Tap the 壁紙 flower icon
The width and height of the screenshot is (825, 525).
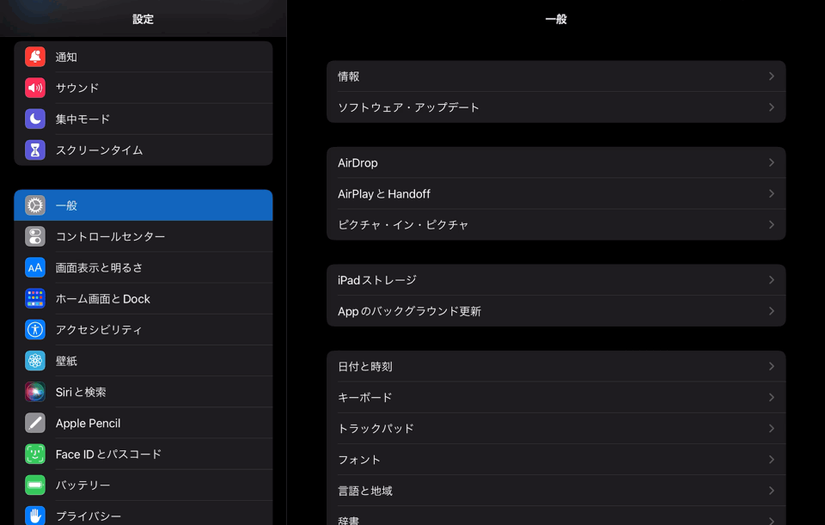tap(35, 361)
